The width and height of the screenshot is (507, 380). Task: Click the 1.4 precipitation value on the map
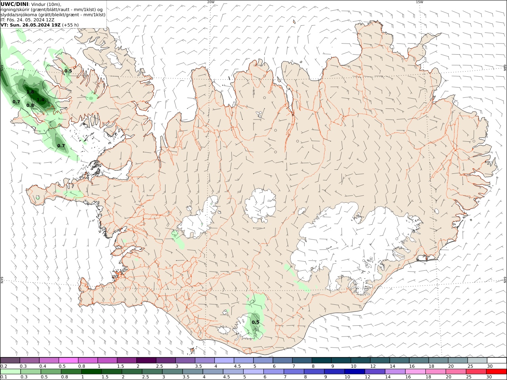[40, 100]
